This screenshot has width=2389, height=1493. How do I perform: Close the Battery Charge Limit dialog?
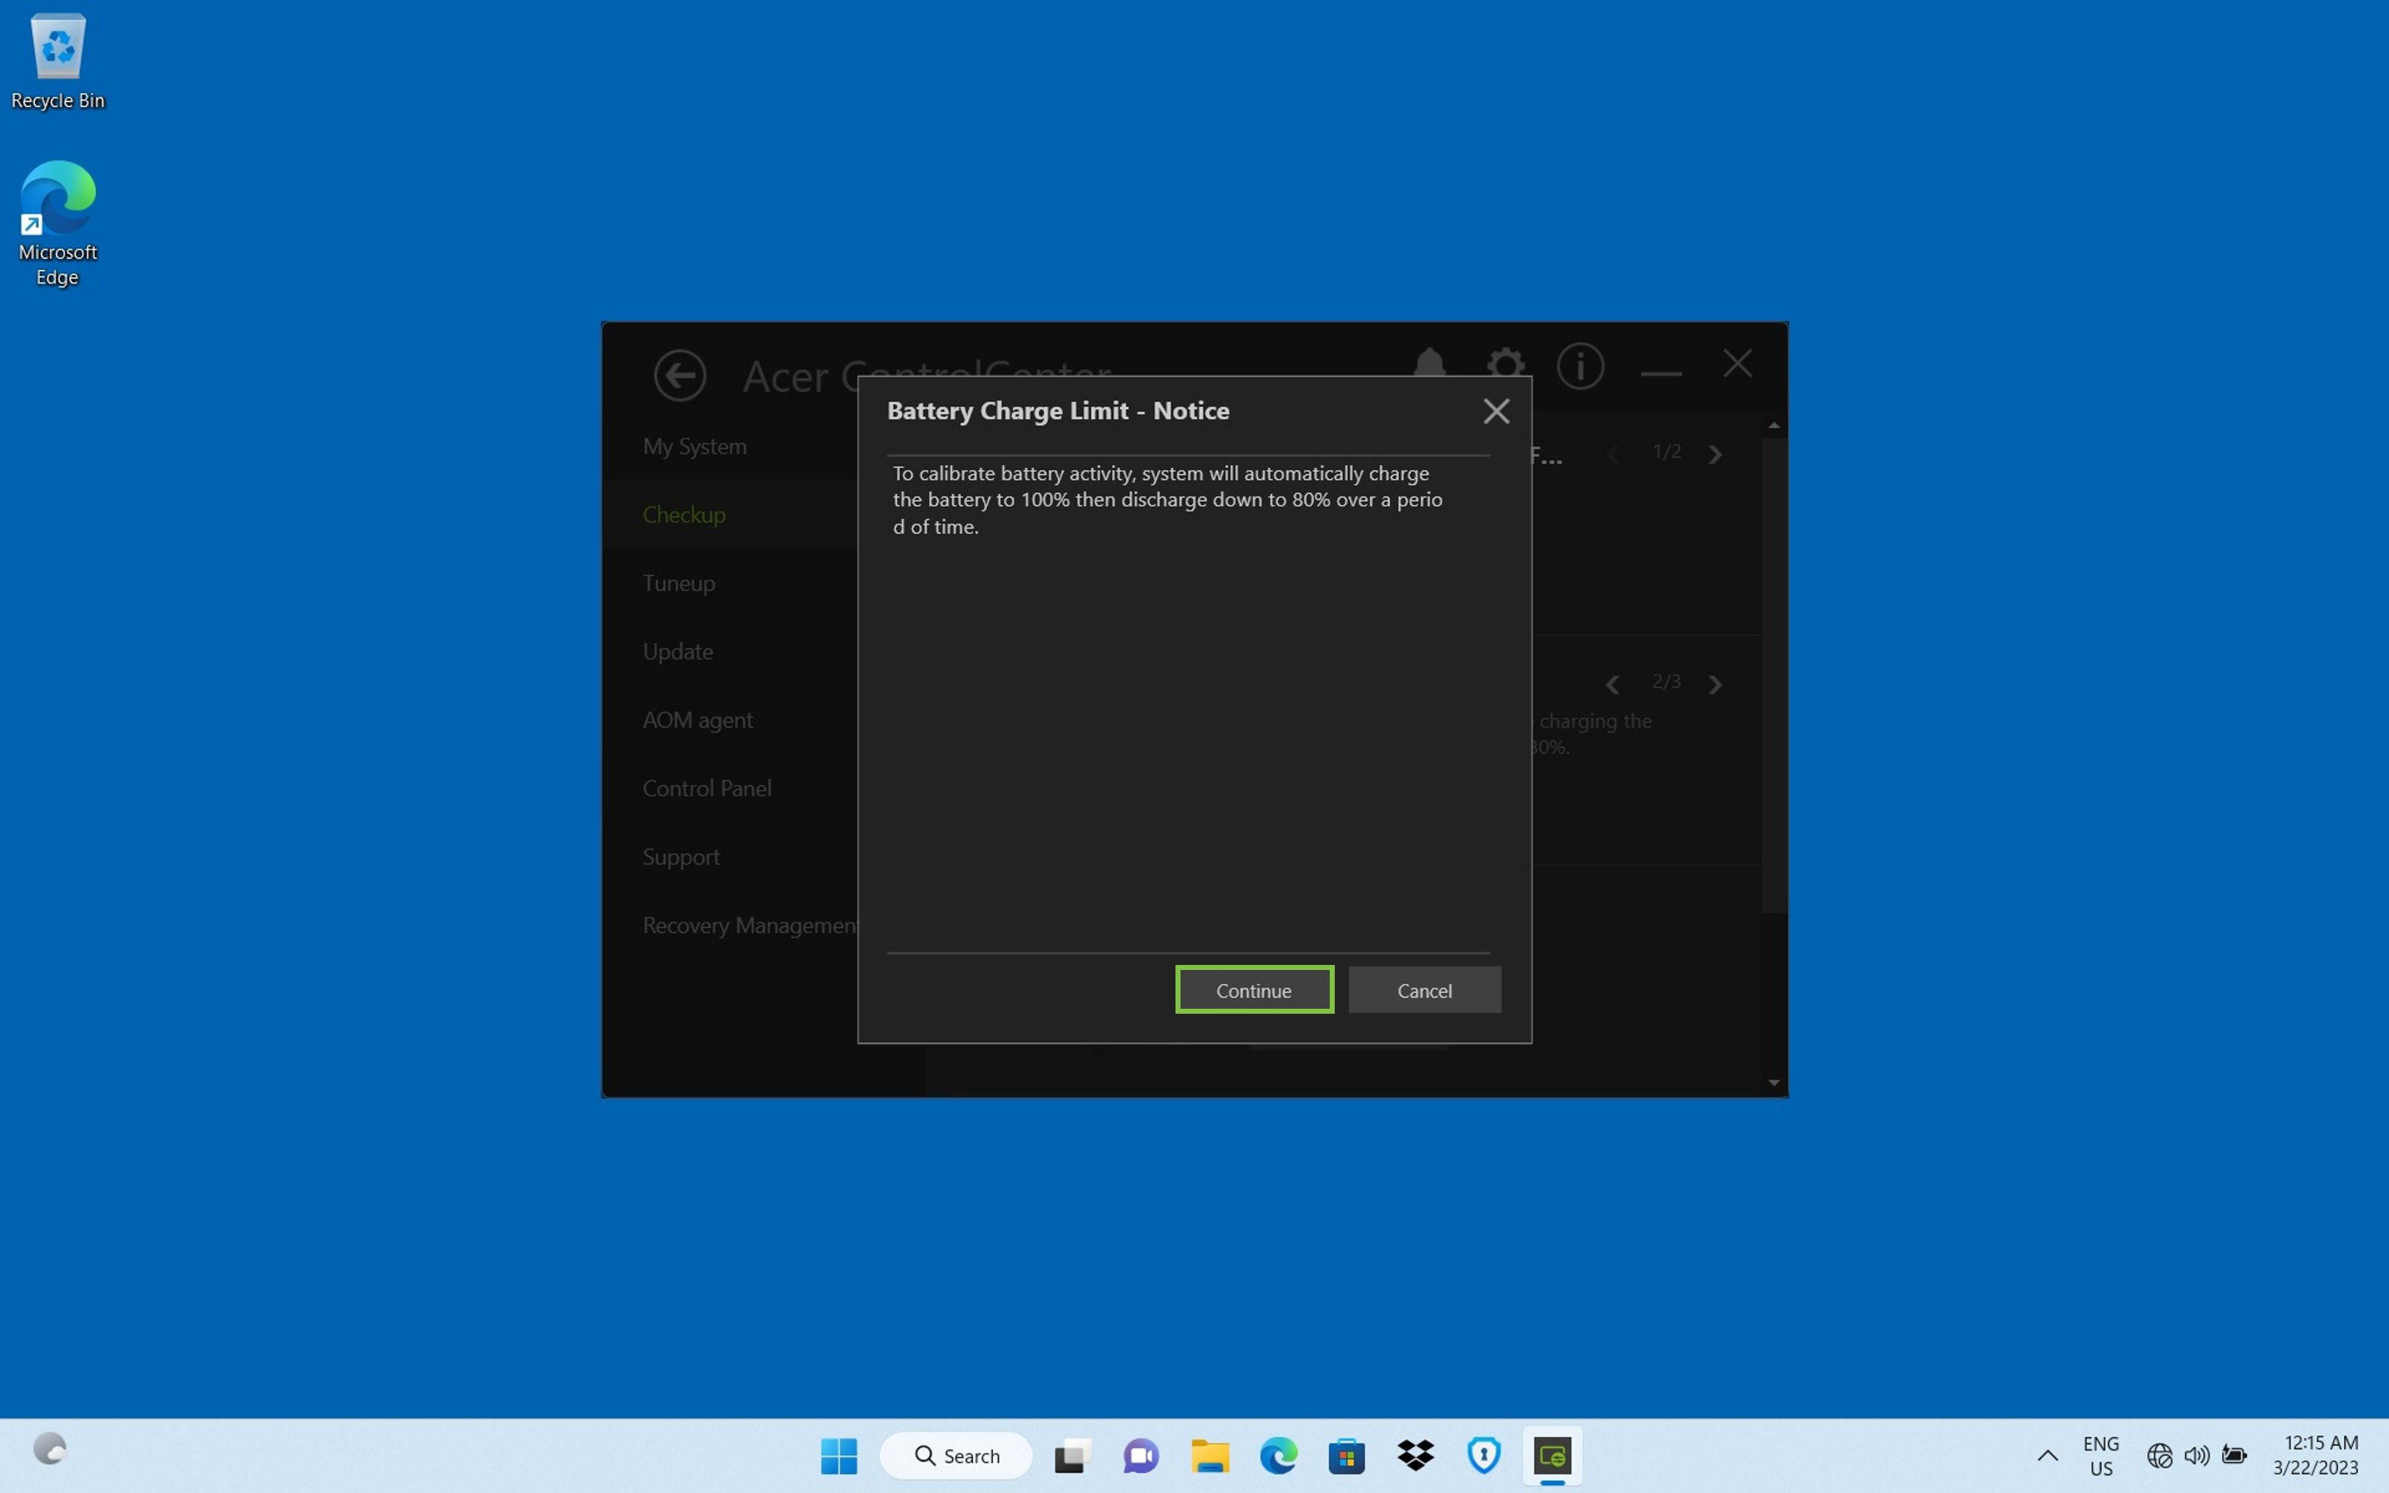[1496, 411]
